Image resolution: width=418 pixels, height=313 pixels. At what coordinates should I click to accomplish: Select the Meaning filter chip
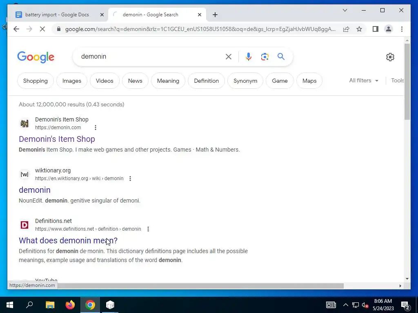tap(168, 81)
